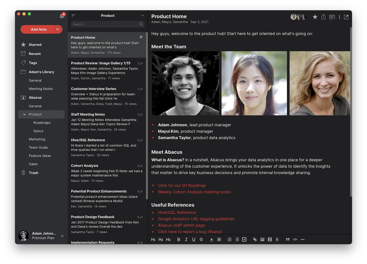Unpin the Product Home note in list
This screenshot has width=367, height=264.
click(141, 37)
